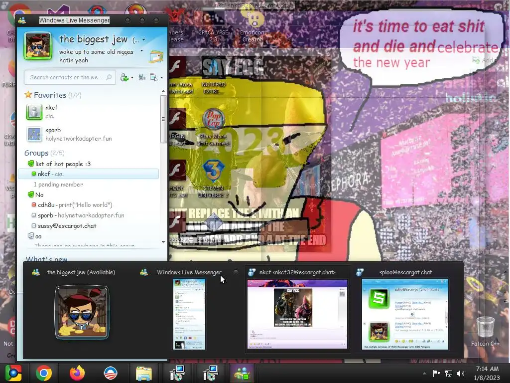
Task: Expand the 'oo' group
Action: pyautogui.click(x=34, y=236)
